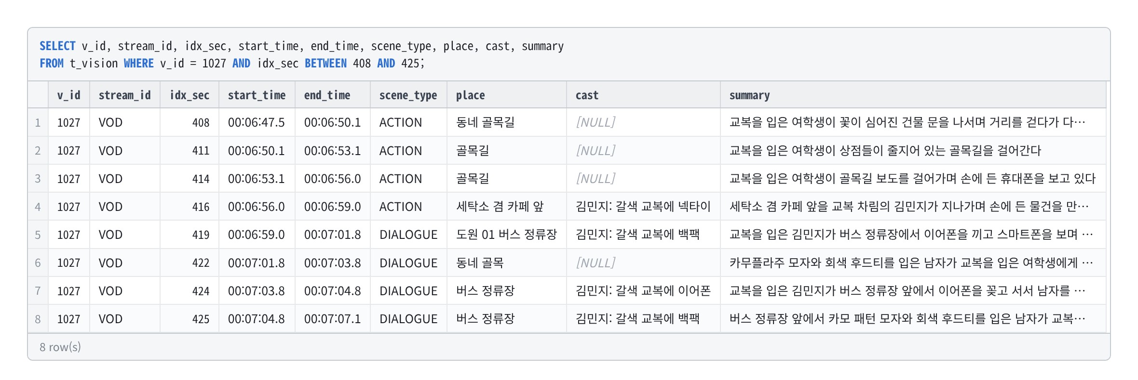The image size is (1138, 380).
Task: Click the cast column header
Action: [643, 95]
